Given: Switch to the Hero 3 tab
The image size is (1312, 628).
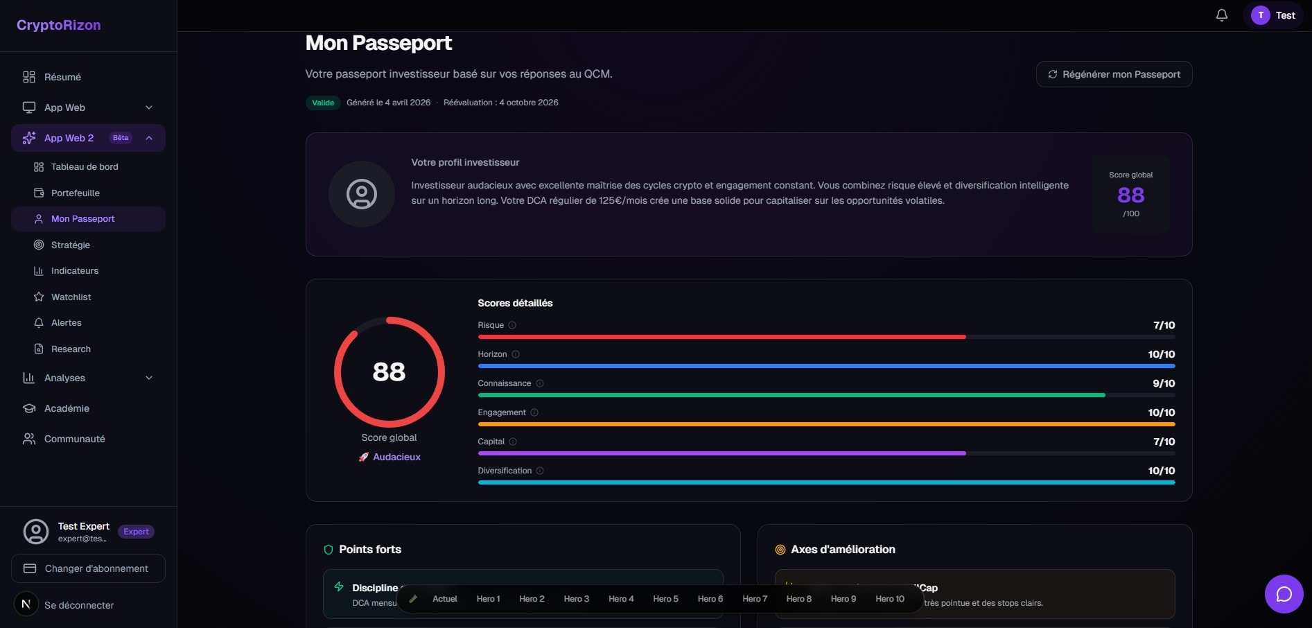Looking at the screenshot, I should pos(576,599).
